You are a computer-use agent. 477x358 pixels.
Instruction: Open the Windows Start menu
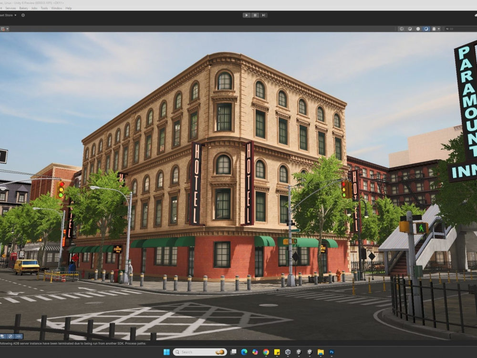166,352
